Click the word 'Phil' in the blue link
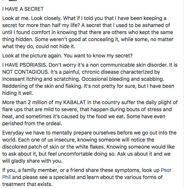 tap(6, 177)
